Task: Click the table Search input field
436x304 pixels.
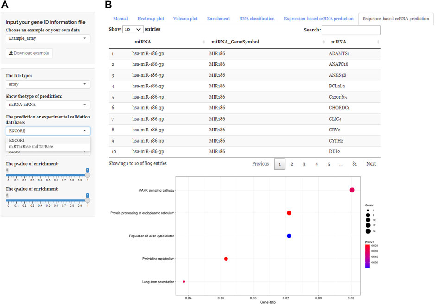Action: [x=351, y=30]
